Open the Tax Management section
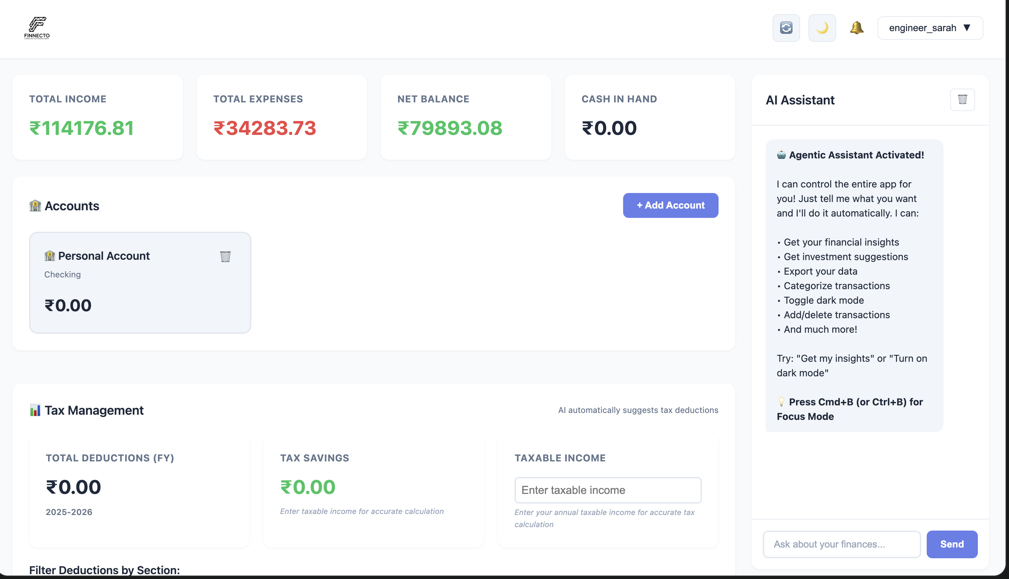Image resolution: width=1009 pixels, height=579 pixels. point(94,410)
